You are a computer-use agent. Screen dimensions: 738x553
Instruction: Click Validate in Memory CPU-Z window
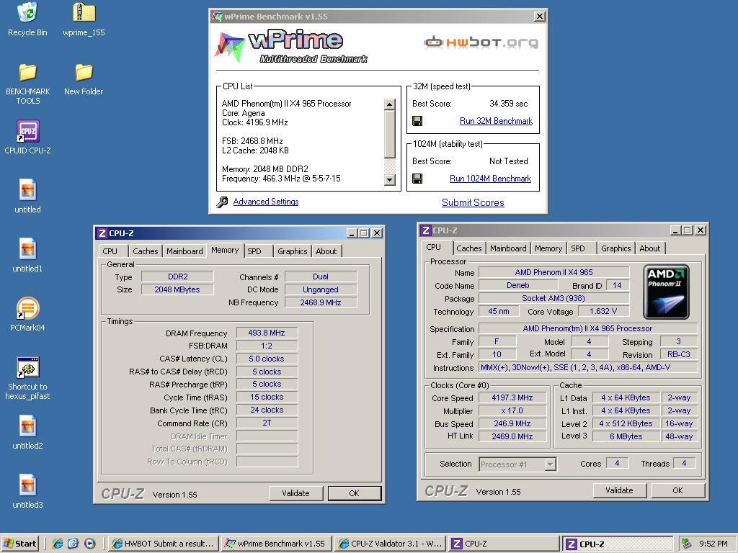[x=295, y=493]
